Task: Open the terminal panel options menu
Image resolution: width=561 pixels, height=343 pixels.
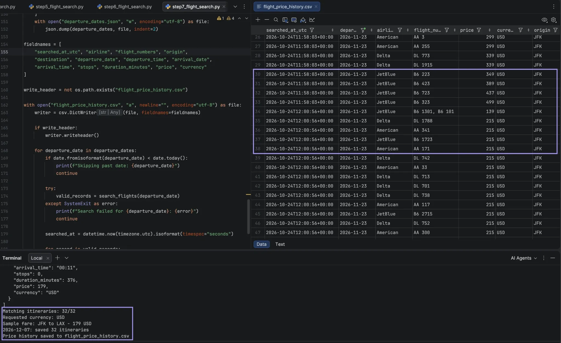Action: point(544,258)
